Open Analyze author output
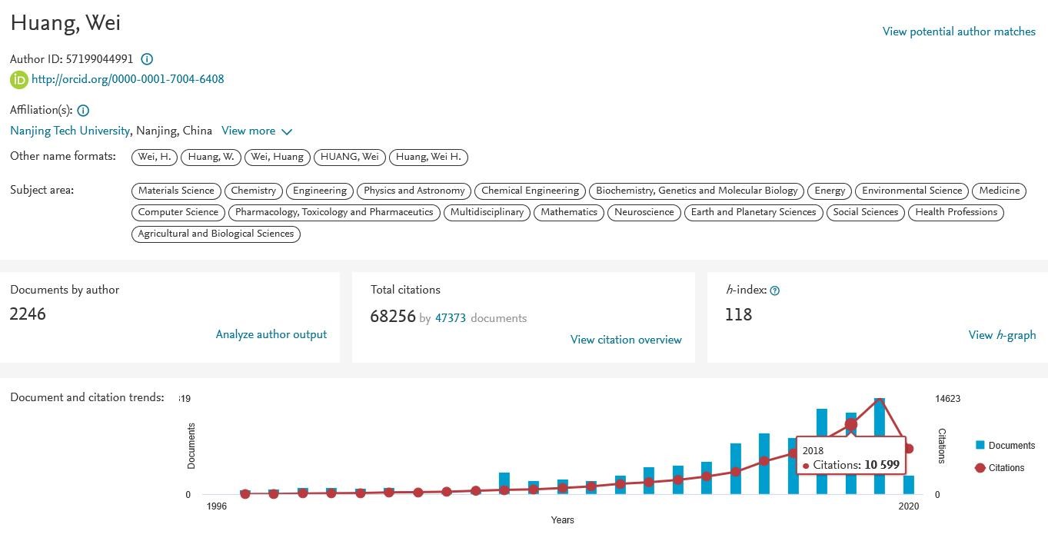1048x551 pixels. (271, 334)
